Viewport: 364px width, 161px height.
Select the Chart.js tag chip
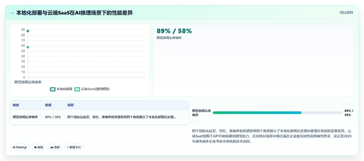pyautogui.click(x=20, y=147)
